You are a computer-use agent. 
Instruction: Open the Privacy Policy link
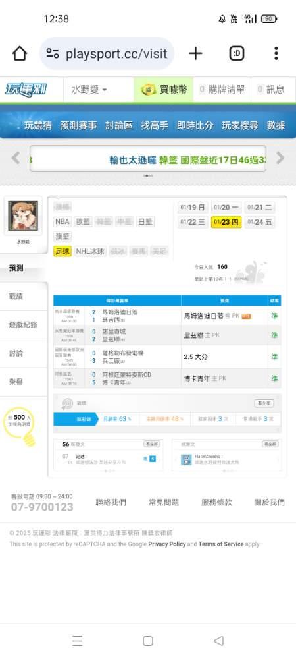click(x=167, y=544)
